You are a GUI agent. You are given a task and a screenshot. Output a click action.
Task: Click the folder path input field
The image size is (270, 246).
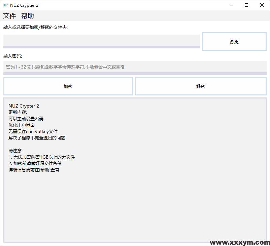click(x=101, y=40)
